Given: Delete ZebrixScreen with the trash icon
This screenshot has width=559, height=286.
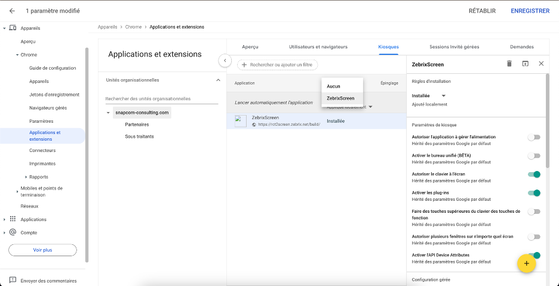Looking at the screenshot, I should tap(509, 64).
